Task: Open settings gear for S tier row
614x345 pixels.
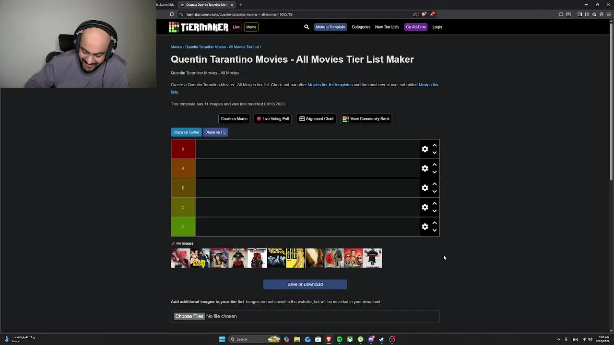Action: [425, 149]
